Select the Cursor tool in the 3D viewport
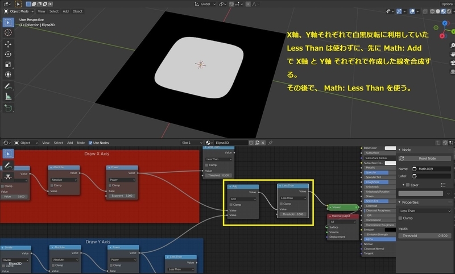 point(8,32)
